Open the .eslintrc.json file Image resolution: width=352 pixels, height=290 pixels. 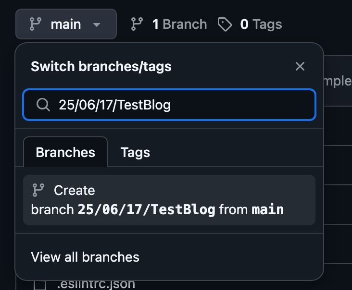click(x=95, y=284)
